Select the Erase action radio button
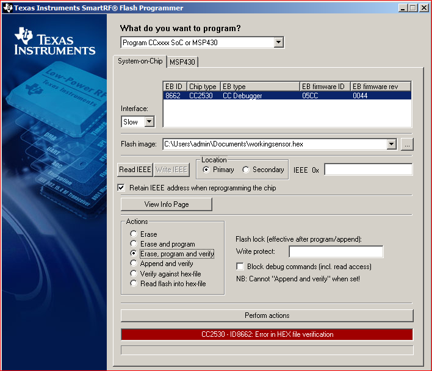 point(134,234)
